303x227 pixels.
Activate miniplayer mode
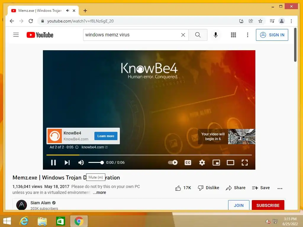pos(216,163)
